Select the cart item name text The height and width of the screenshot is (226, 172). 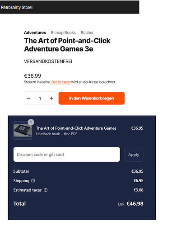tap(76, 128)
